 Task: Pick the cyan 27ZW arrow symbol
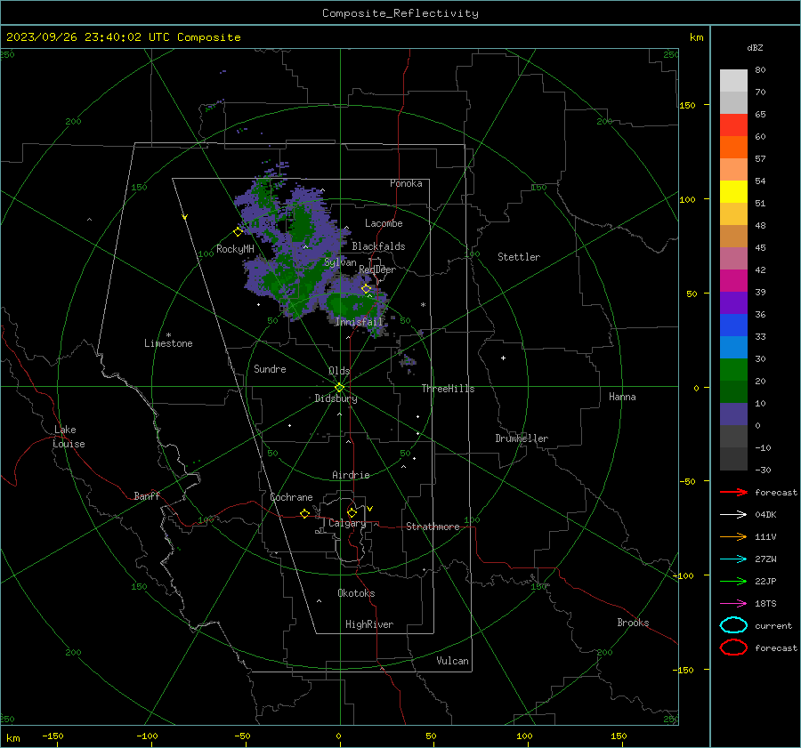(x=733, y=559)
